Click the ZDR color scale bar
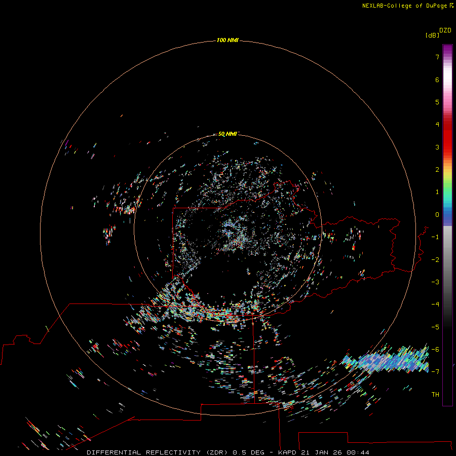This screenshot has width=456, height=456. (447, 225)
